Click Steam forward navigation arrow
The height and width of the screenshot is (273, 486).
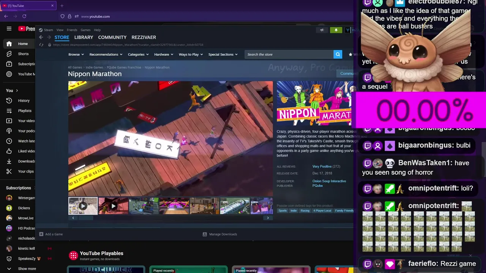pyautogui.click(x=49, y=37)
